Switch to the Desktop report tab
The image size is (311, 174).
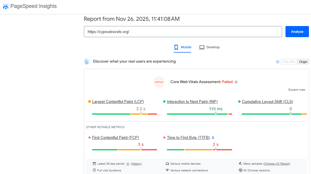(x=209, y=47)
